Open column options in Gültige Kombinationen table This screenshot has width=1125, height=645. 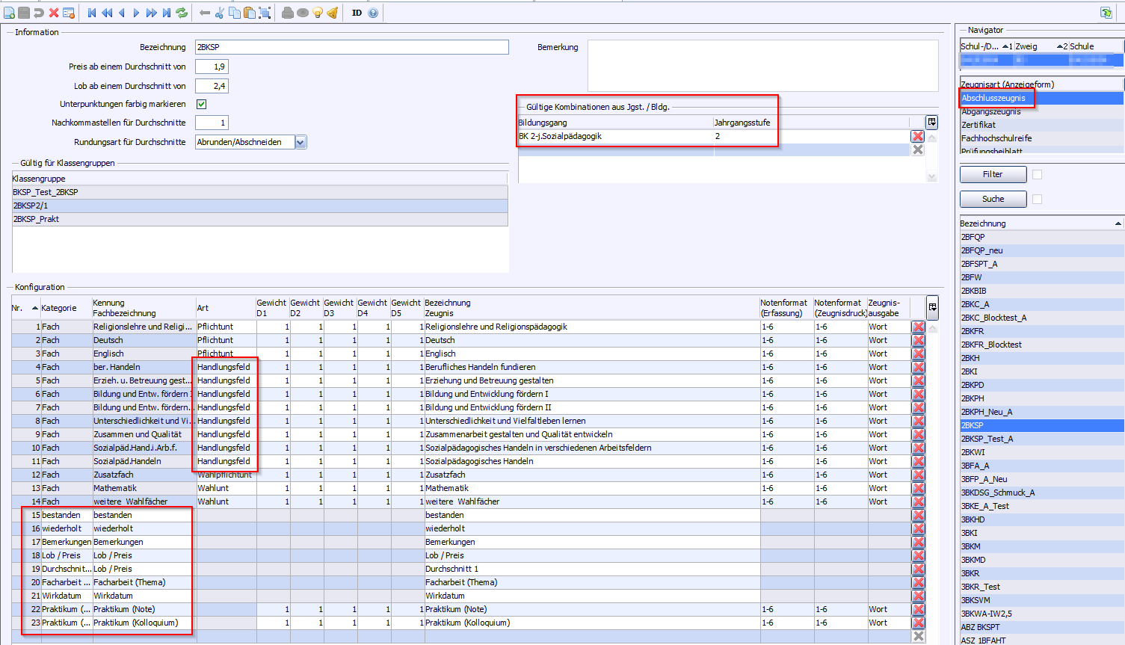(931, 122)
